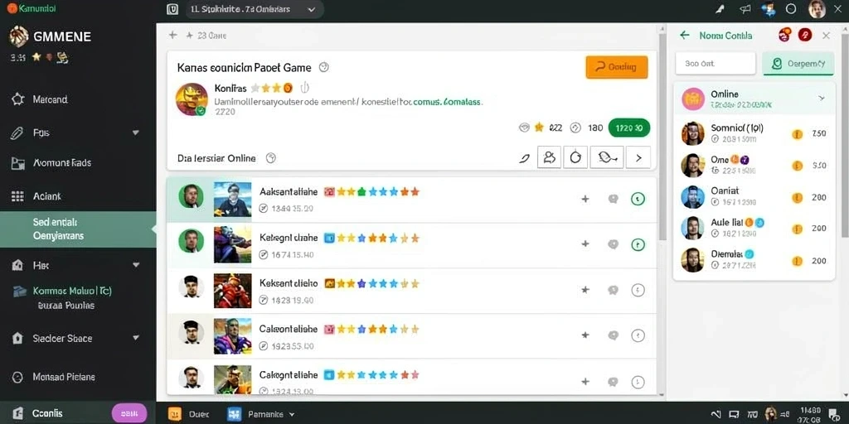Click the chat icon on Cakgont eliahe row
Viewport: 849px width, 424px height.
(613, 335)
